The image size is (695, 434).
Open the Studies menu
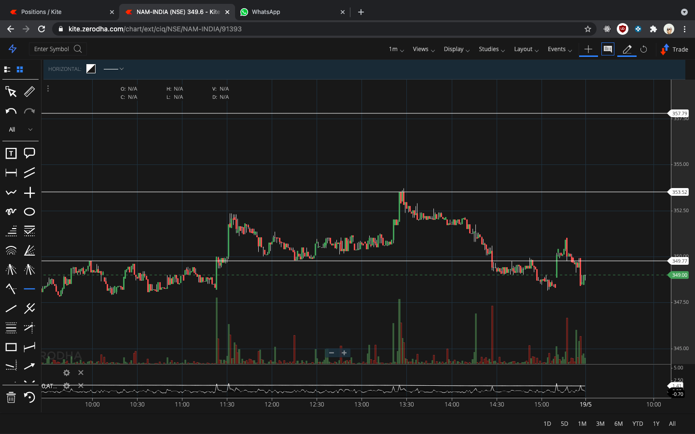coord(489,49)
